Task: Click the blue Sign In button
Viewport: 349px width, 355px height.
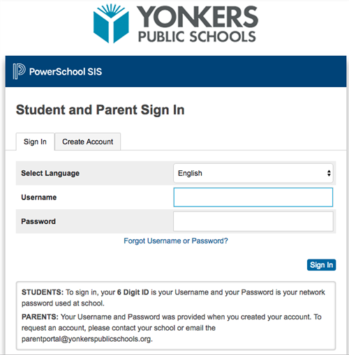Action: click(x=321, y=265)
